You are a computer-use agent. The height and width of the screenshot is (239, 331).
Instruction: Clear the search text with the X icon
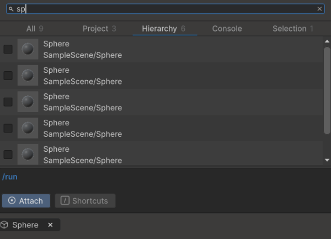click(319, 9)
